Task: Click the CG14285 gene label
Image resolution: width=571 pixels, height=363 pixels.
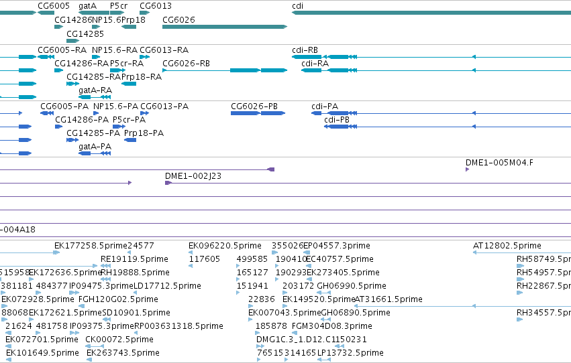Action: pyautogui.click(x=85, y=33)
